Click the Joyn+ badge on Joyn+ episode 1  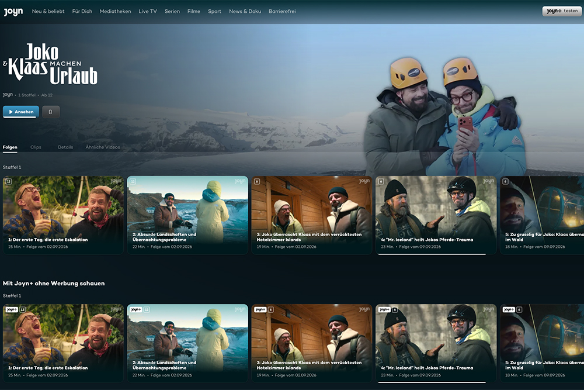pos(12,309)
